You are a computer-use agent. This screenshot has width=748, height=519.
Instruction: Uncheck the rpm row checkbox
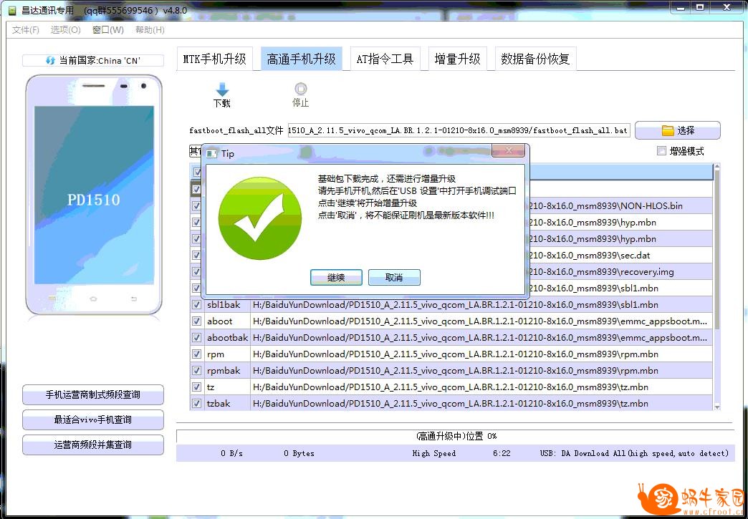click(x=196, y=354)
